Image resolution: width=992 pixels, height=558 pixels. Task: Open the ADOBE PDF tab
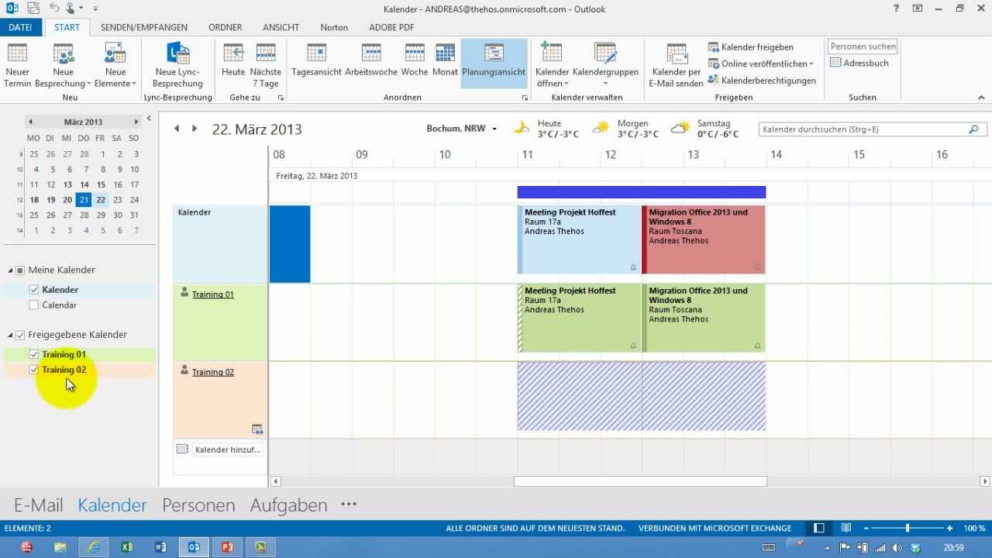391,27
